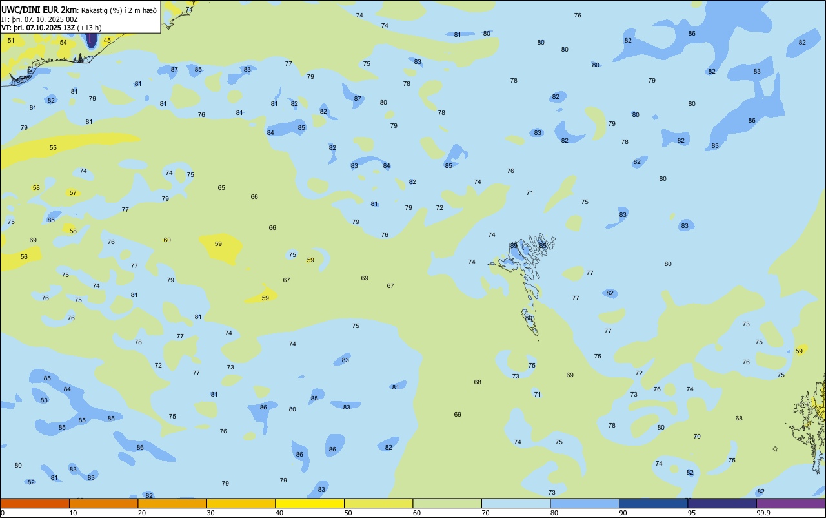Click the humidity value '57' on the map
826x518 pixels.
(x=73, y=192)
